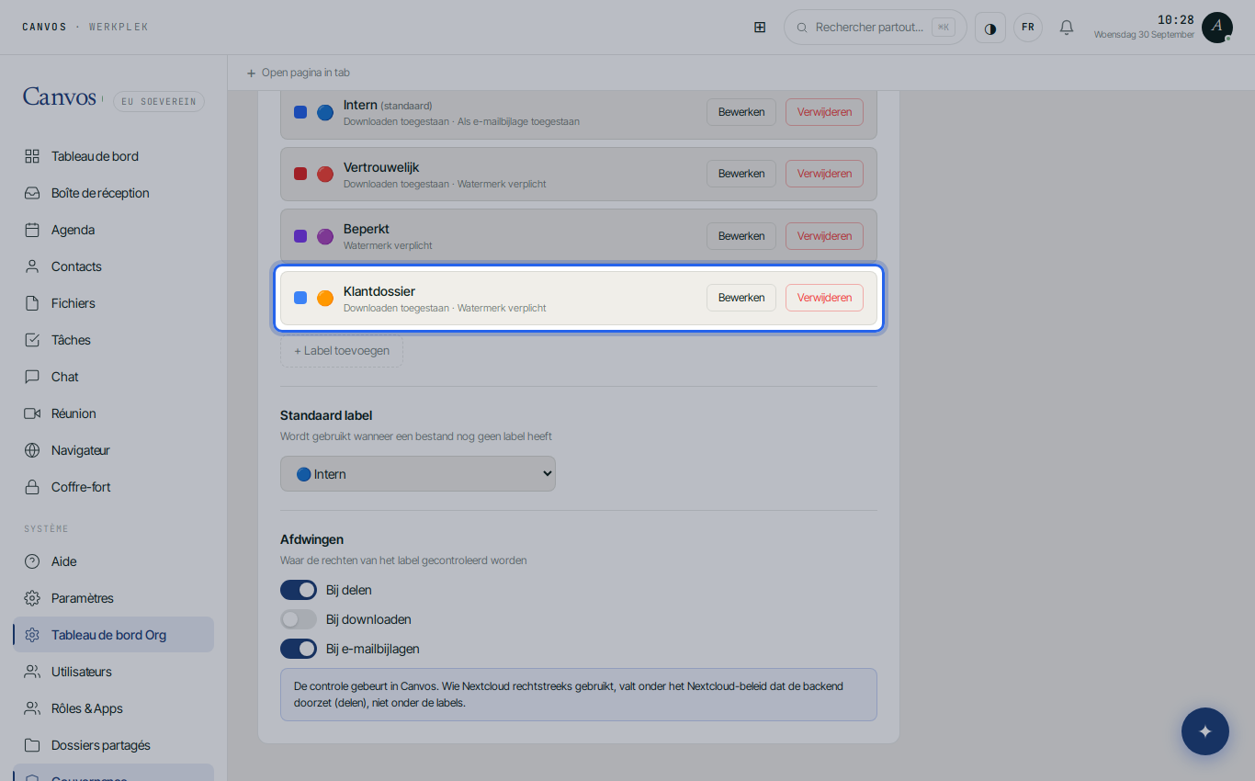Click Verwijderen for Beperkt label
This screenshot has height=781, width=1255.
(x=824, y=236)
